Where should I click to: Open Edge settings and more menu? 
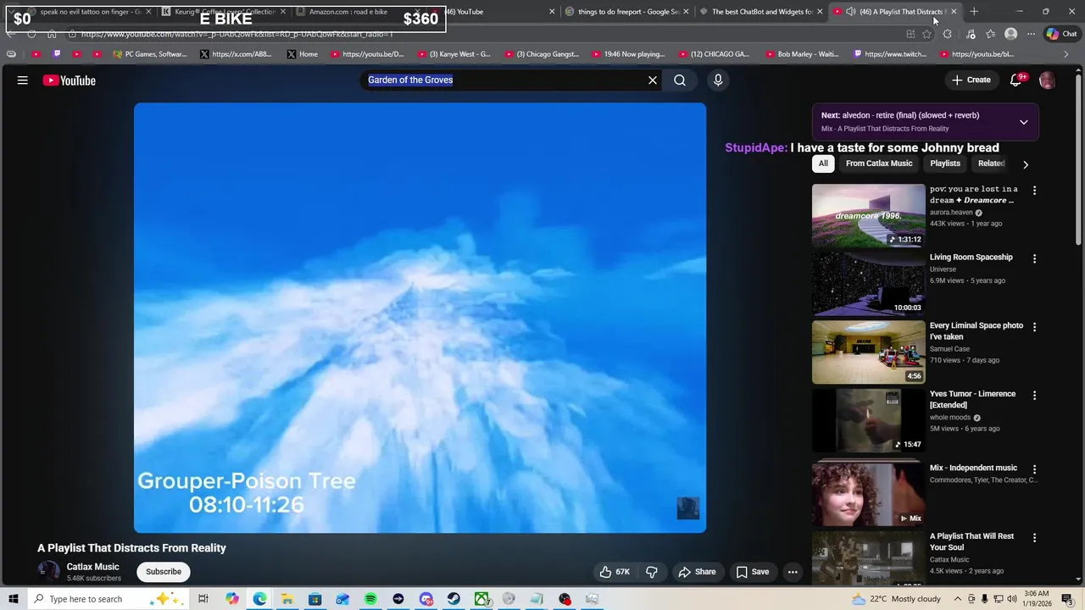coord(1031,34)
